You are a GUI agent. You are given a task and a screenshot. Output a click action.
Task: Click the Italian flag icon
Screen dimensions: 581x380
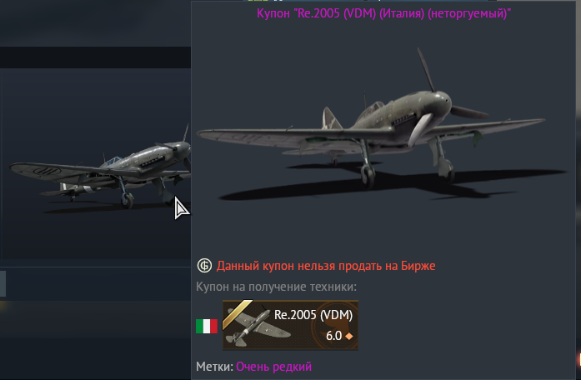point(207,327)
